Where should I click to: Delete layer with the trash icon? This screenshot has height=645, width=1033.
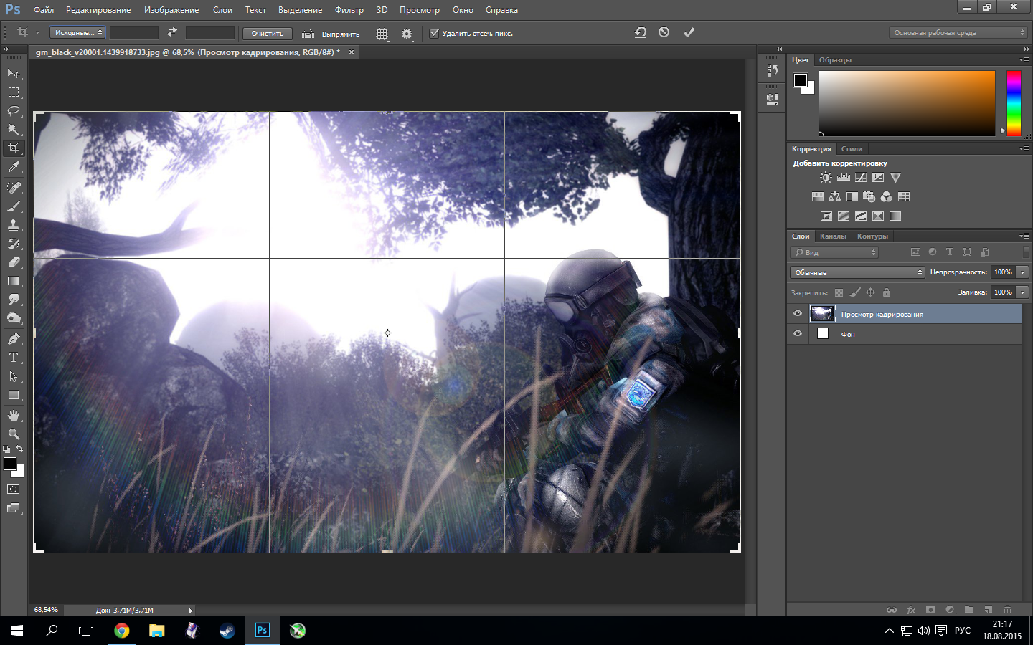[x=1008, y=610]
